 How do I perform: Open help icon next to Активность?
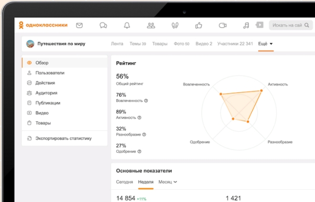point(140,118)
